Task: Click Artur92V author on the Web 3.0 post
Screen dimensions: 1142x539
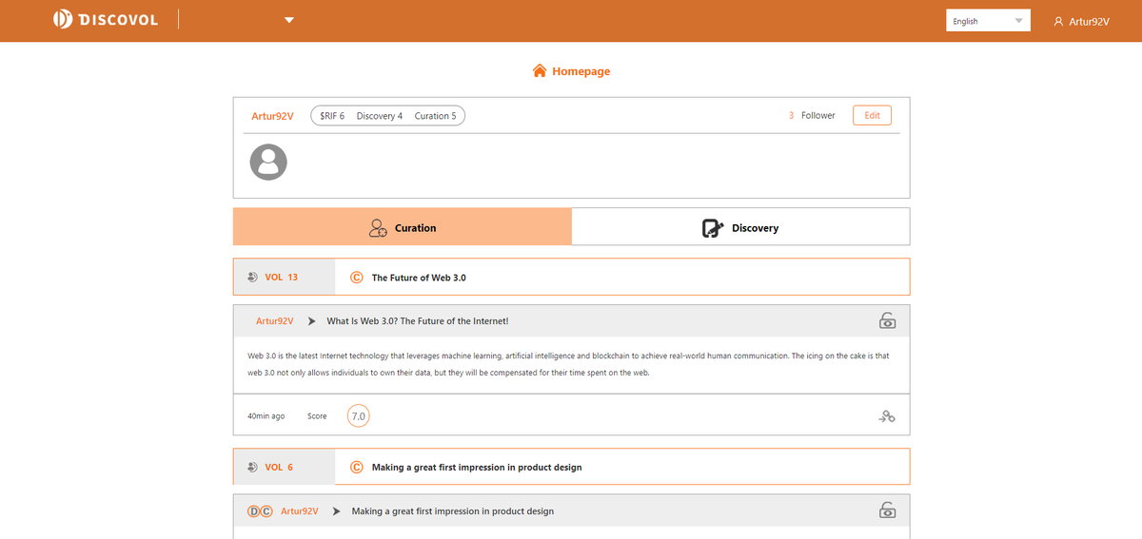Action: click(275, 321)
